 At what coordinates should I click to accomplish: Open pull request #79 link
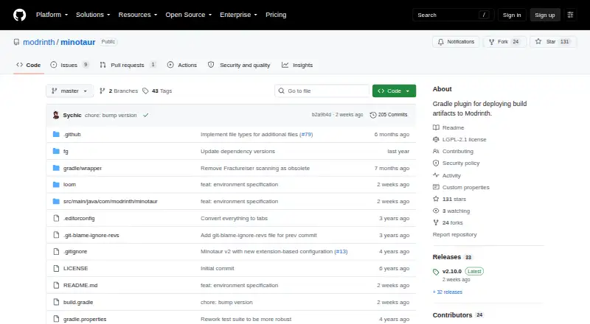pyautogui.click(x=306, y=134)
